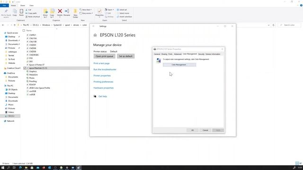Image resolution: width=303 pixels, height=170 pixels.
Task: Click the Printer properties link
Action: (102, 76)
